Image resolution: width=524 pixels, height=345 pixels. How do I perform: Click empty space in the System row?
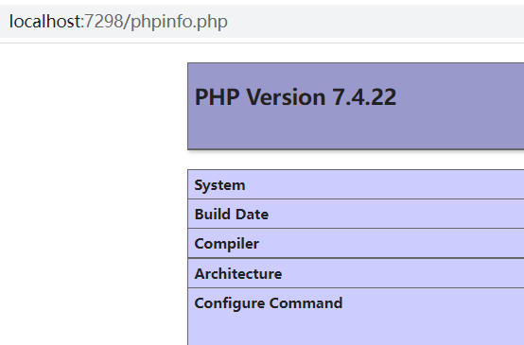click(x=384, y=184)
